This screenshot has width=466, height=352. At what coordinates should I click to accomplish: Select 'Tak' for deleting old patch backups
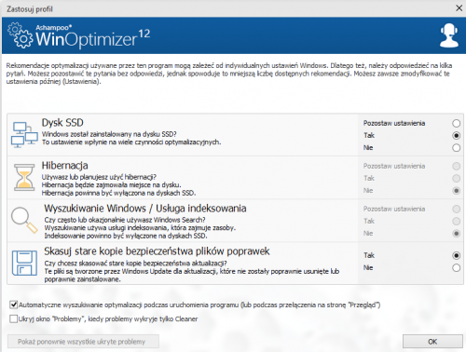(456, 255)
